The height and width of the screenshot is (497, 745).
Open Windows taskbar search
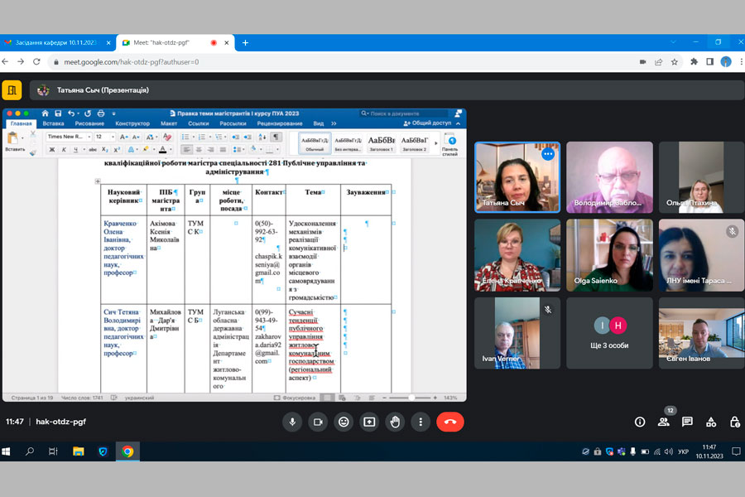30,451
